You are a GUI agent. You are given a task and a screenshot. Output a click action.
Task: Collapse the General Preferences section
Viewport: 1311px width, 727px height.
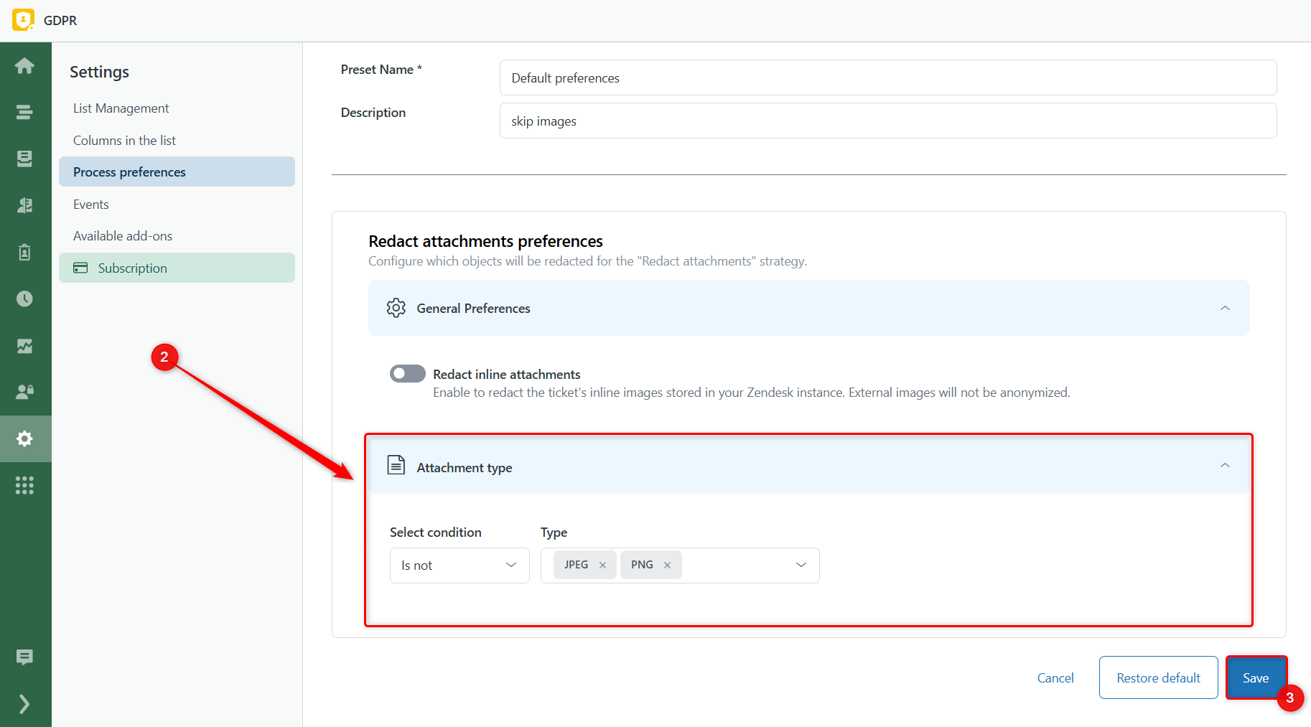(1225, 308)
